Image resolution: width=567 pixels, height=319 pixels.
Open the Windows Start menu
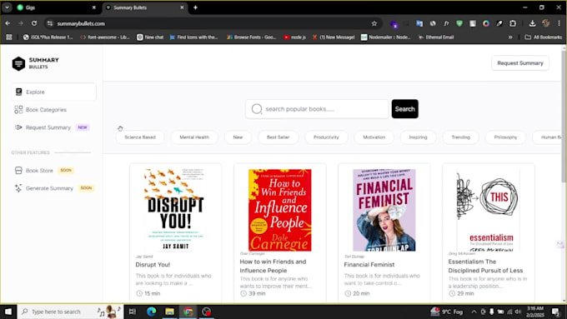tap(8, 312)
